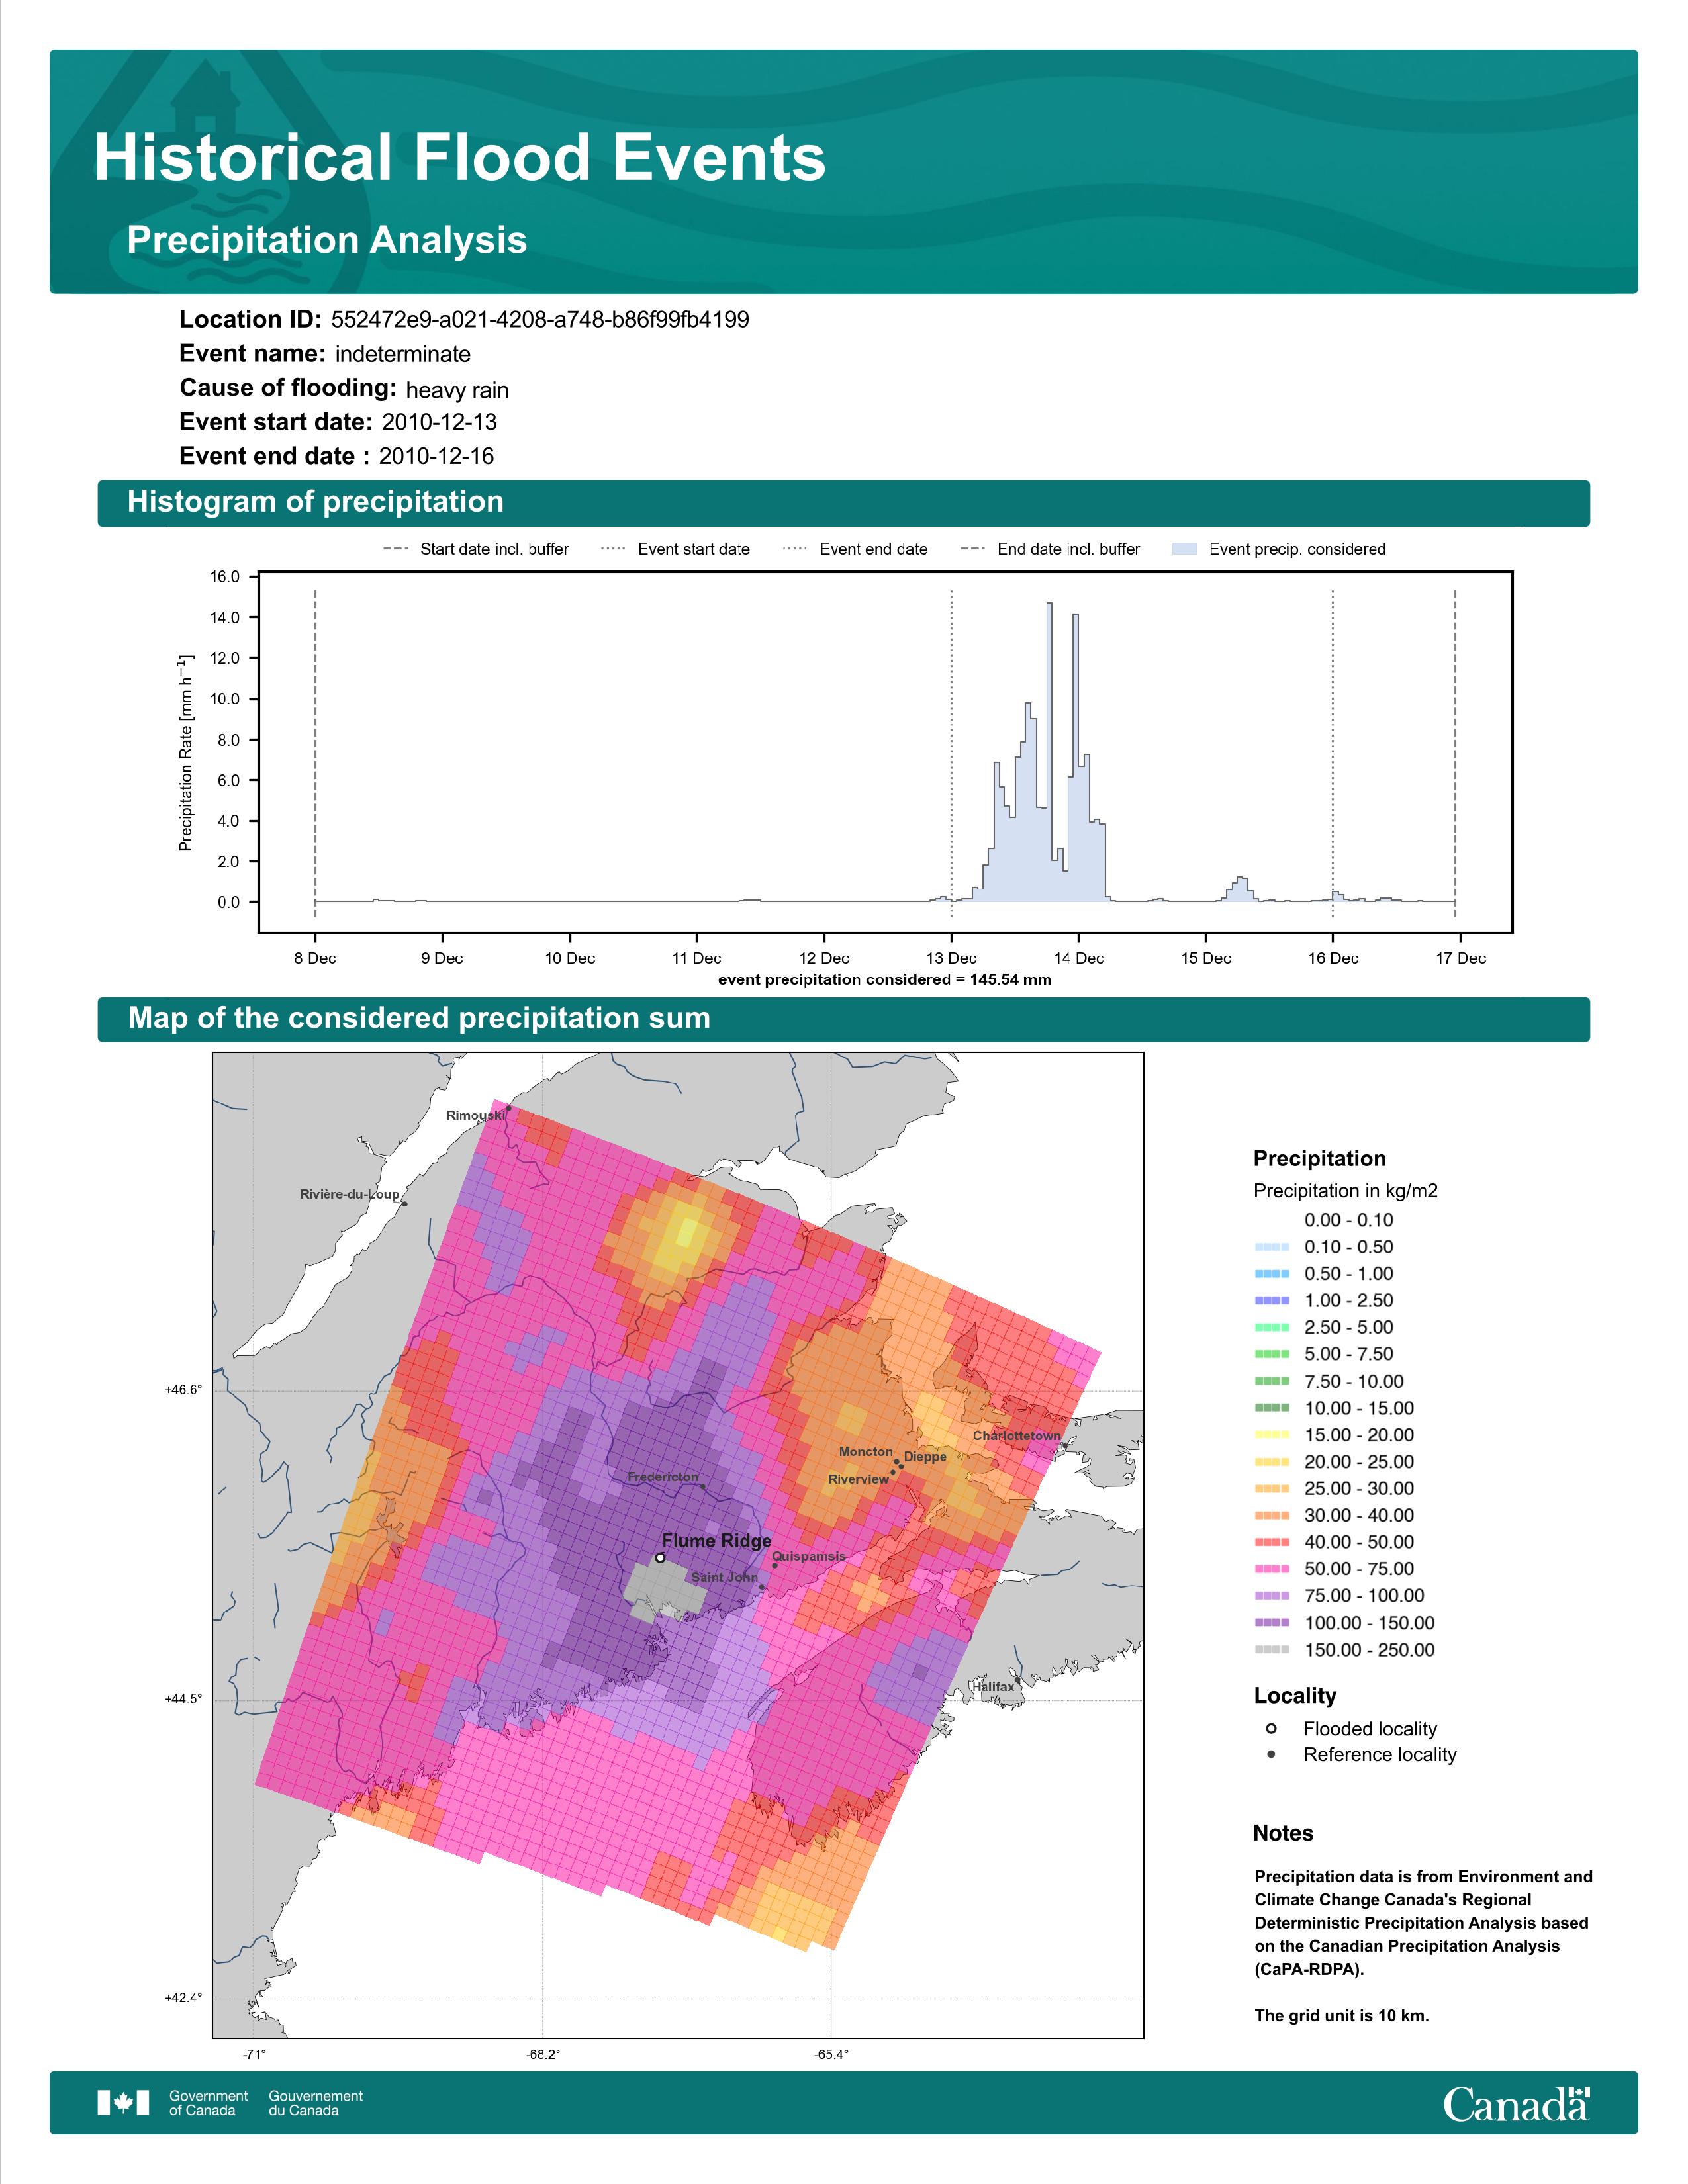Click the event end date 2010-12-16
The image size is (1688, 2184).
coord(436,456)
